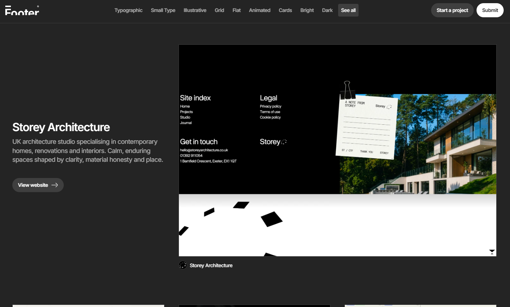
Task: Click the 1 Barnfield Crescent address line
Action: point(209,161)
